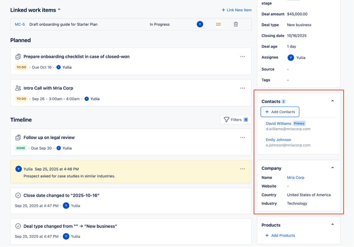Delete the linked MC-5 work item
The height and width of the screenshot is (247, 354).
tap(236, 24)
